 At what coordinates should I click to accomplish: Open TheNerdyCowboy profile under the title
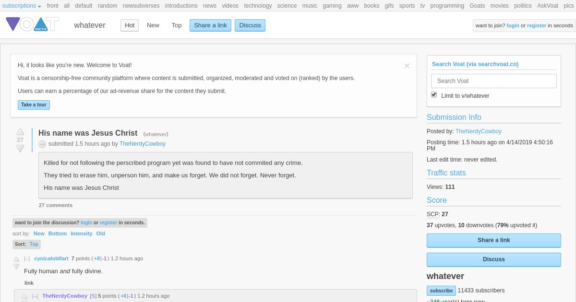pyautogui.click(x=143, y=144)
